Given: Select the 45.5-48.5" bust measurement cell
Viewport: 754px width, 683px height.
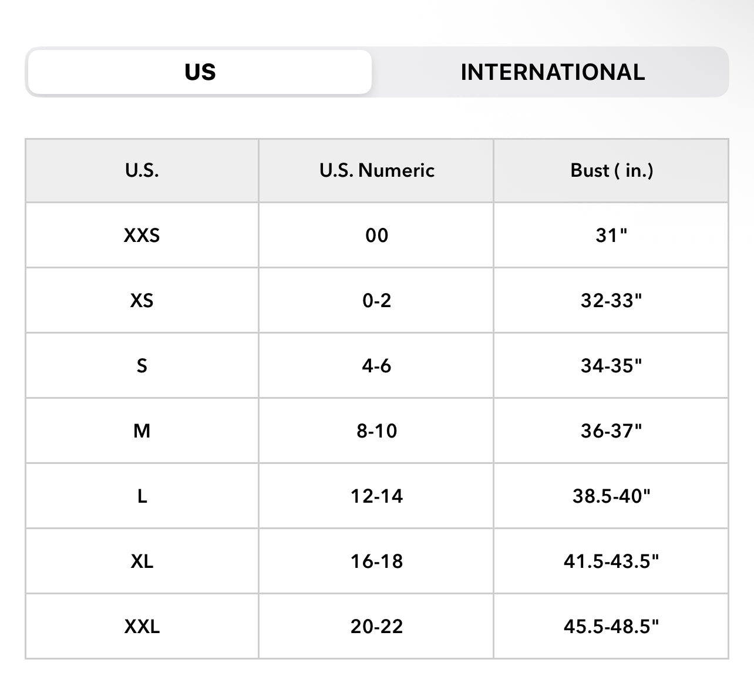Looking at the screenshot, I should tap(611, 627).
